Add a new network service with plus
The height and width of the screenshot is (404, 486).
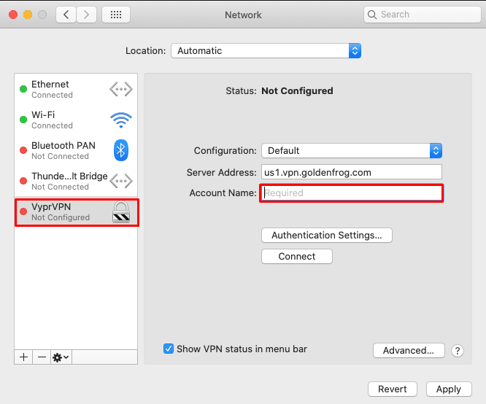[x=23, y=357]
